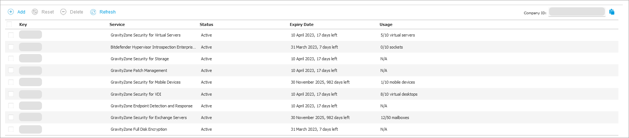Viewport: 629px width, 138px height.
Task: Check the Bitdefender Hypervisor Introspection row checkbox
Action: (11, 47)
